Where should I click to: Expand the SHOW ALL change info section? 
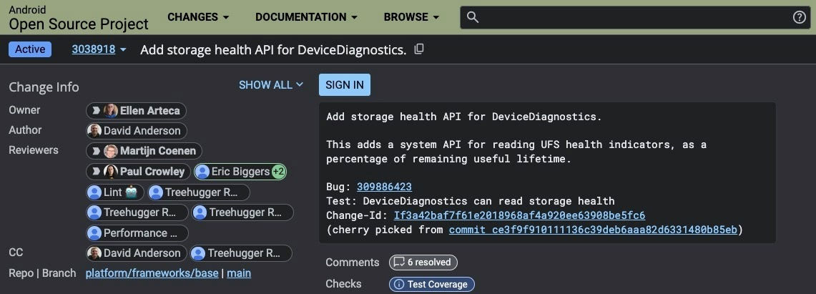coord(270,84)
